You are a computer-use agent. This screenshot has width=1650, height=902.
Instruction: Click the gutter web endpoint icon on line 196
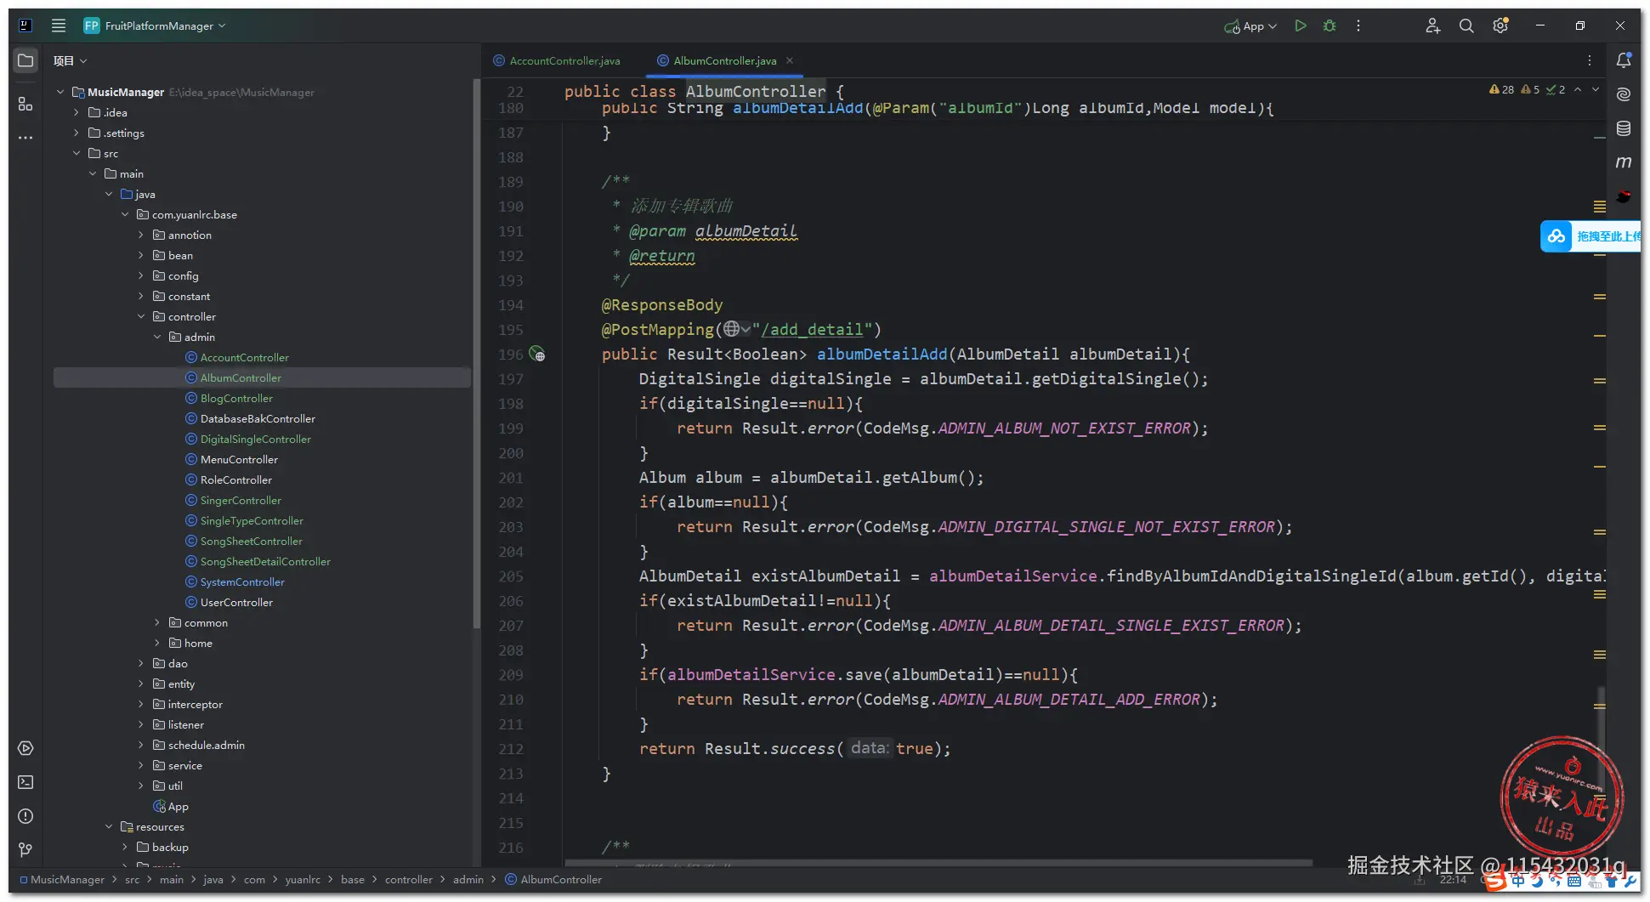tap(537, 354)
